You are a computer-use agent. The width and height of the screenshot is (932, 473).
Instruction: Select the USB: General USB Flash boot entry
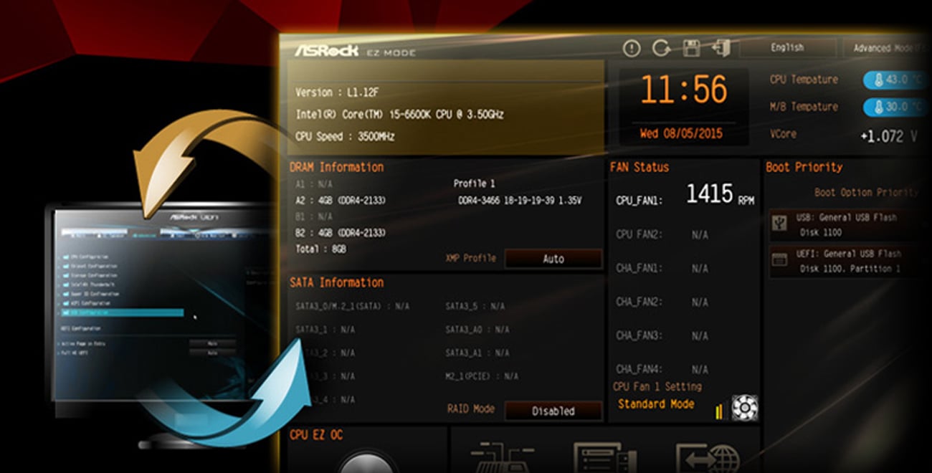(x=846, y=225)
